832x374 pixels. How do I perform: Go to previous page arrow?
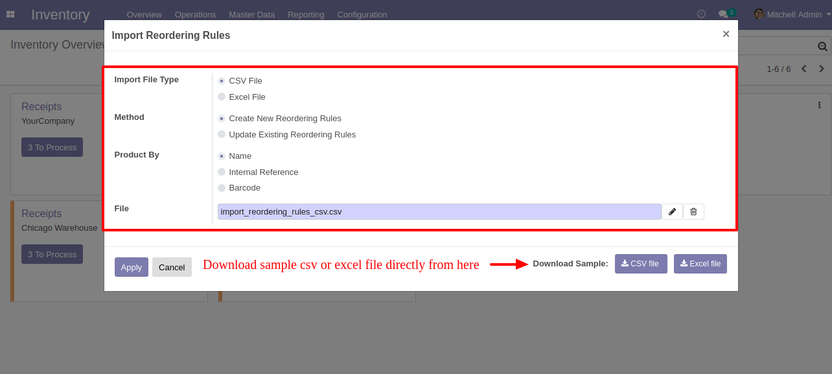click(803, 69)
